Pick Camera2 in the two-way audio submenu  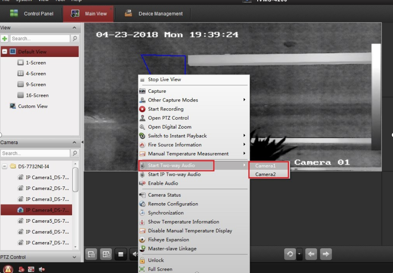(269, 174)
